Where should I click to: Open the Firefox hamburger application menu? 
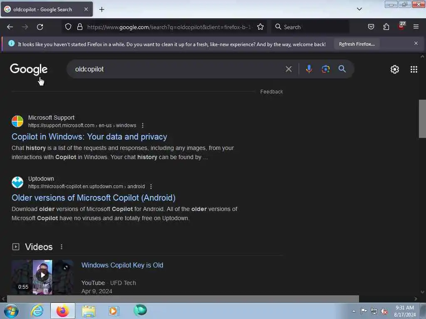click(416, 27)
